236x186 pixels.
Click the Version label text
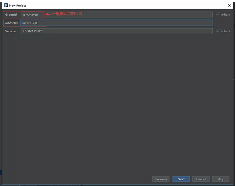pyautogui.click(x=10, y=31)
